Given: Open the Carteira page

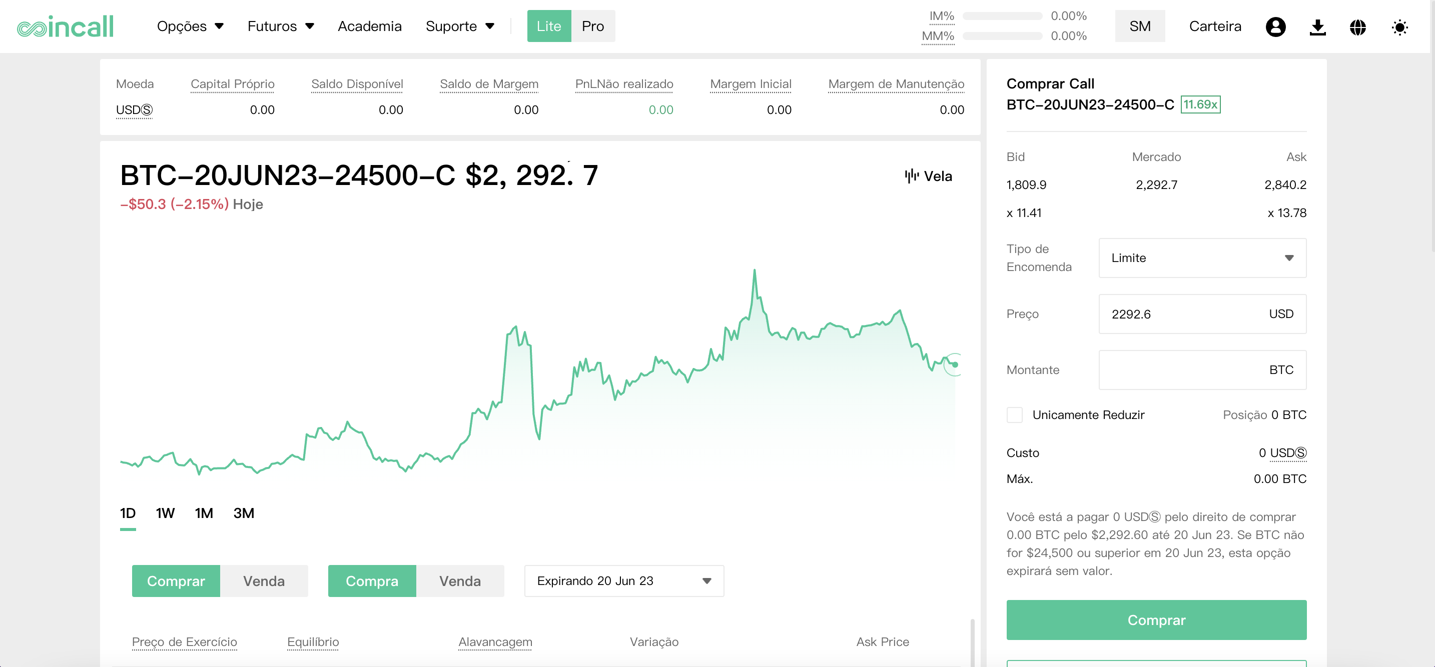Looking at the screenshot, I should pos(1215,26).
